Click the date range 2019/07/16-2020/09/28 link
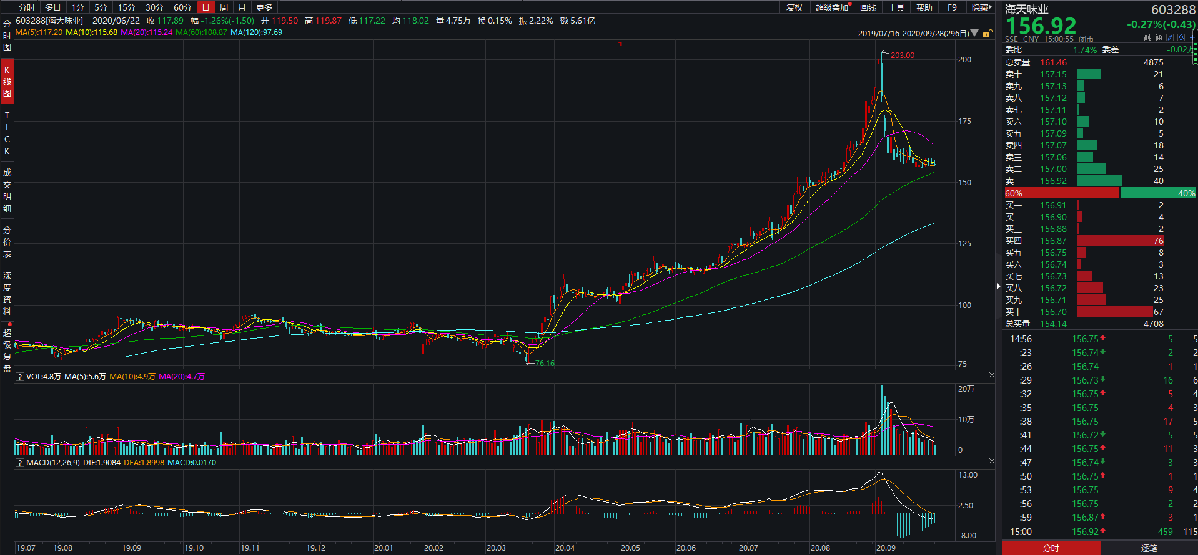The width and height of the screenshot is (1198, 555). coord(913,34)
